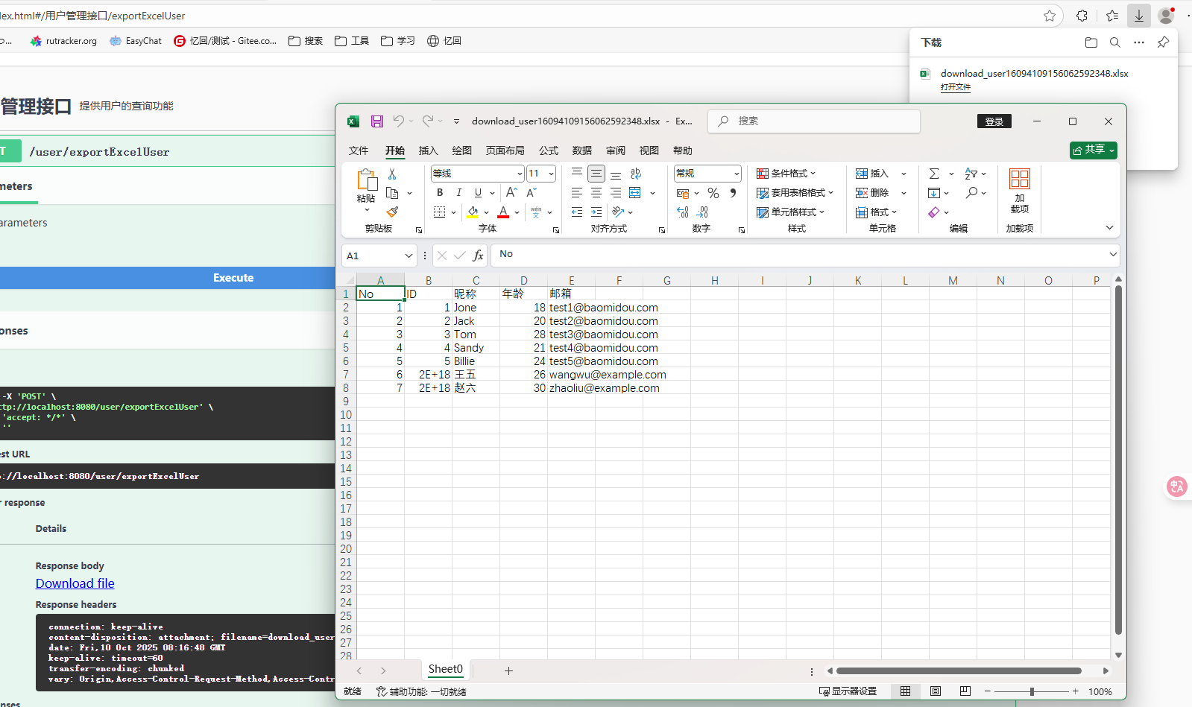This screenshot has height=707, width=1192.
Task: Click the Download file link
Action: (75, 583)
